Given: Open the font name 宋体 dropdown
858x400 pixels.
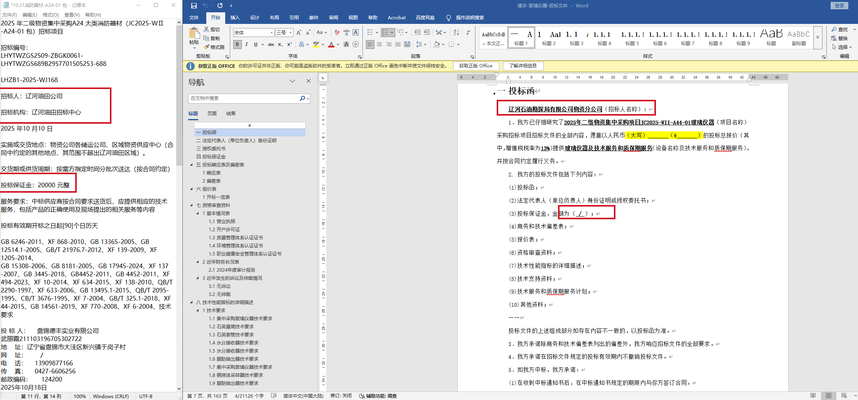Looking at the screenshot, I should [x=271, y=33].
